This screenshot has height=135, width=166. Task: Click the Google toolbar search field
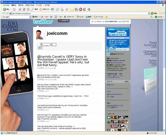click(19, 17)
